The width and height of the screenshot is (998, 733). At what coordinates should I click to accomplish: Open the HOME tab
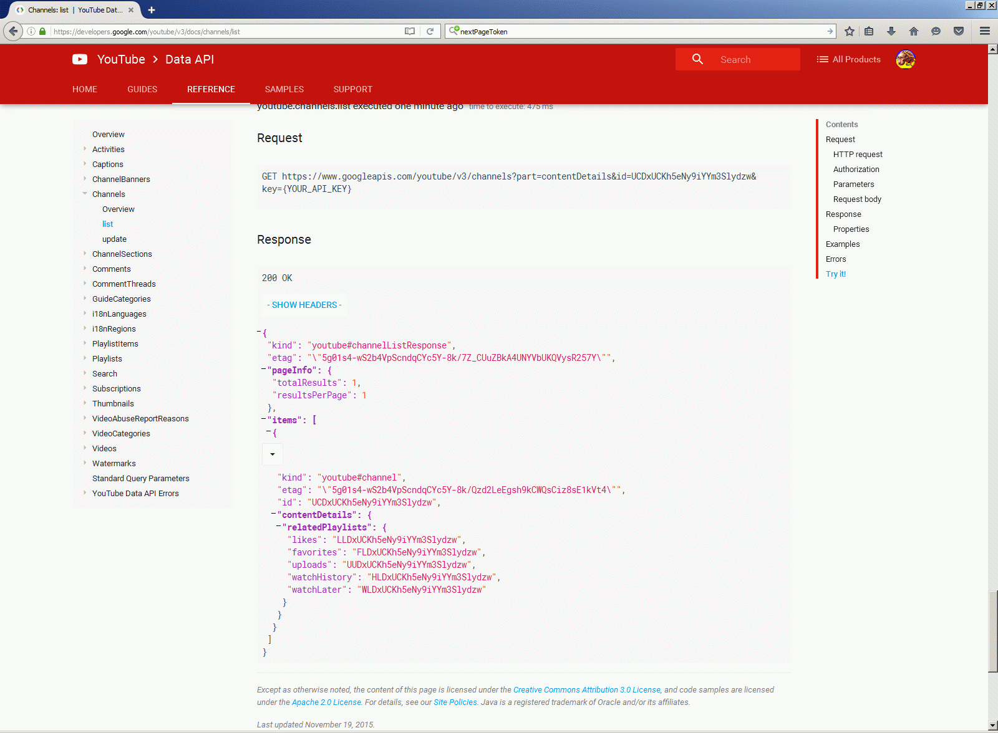(85, 89)
